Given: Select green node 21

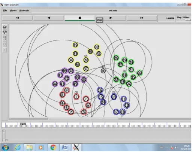Looking at the screenshot, I should point(131,70).
